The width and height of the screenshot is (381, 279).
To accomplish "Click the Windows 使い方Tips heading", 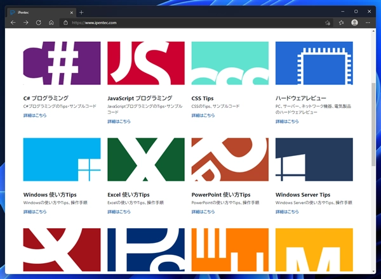I will 50,195.
